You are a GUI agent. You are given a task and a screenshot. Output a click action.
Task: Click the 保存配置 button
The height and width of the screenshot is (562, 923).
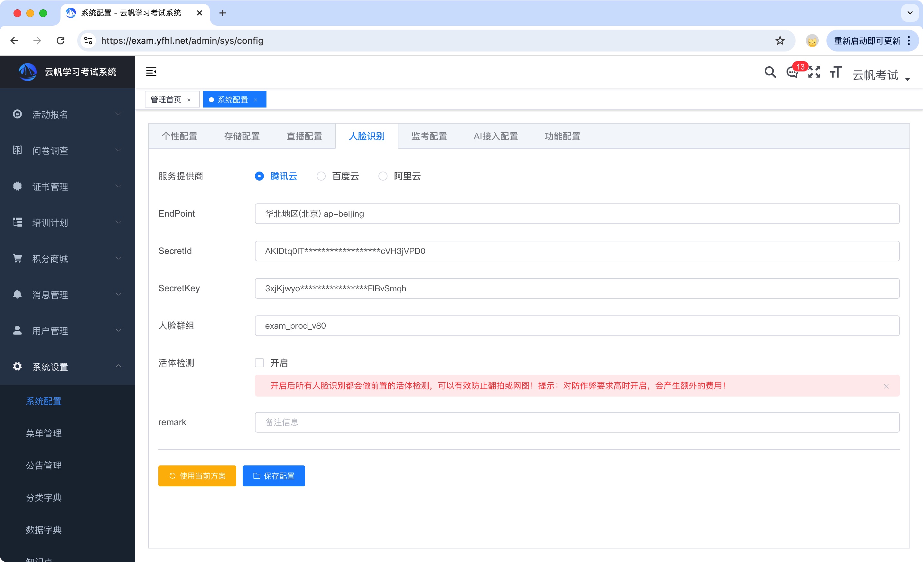(x=274, y=476)
